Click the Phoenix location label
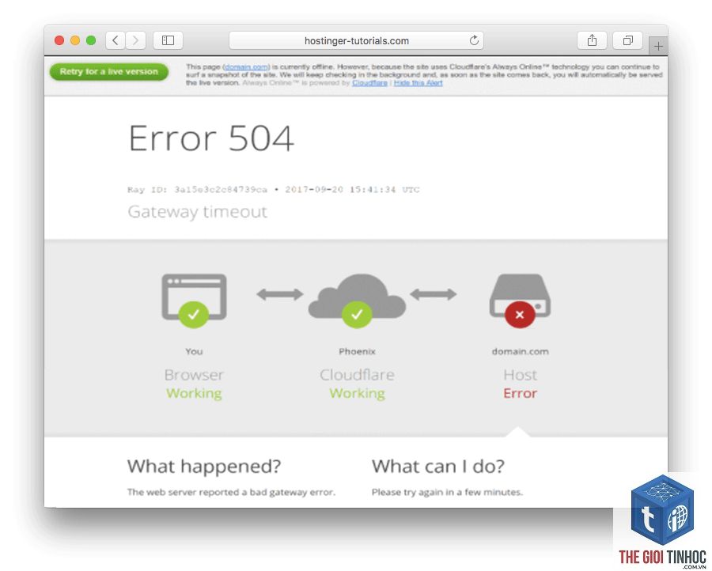The width and height of the screenshot is (712, 571). coord(357,351)
